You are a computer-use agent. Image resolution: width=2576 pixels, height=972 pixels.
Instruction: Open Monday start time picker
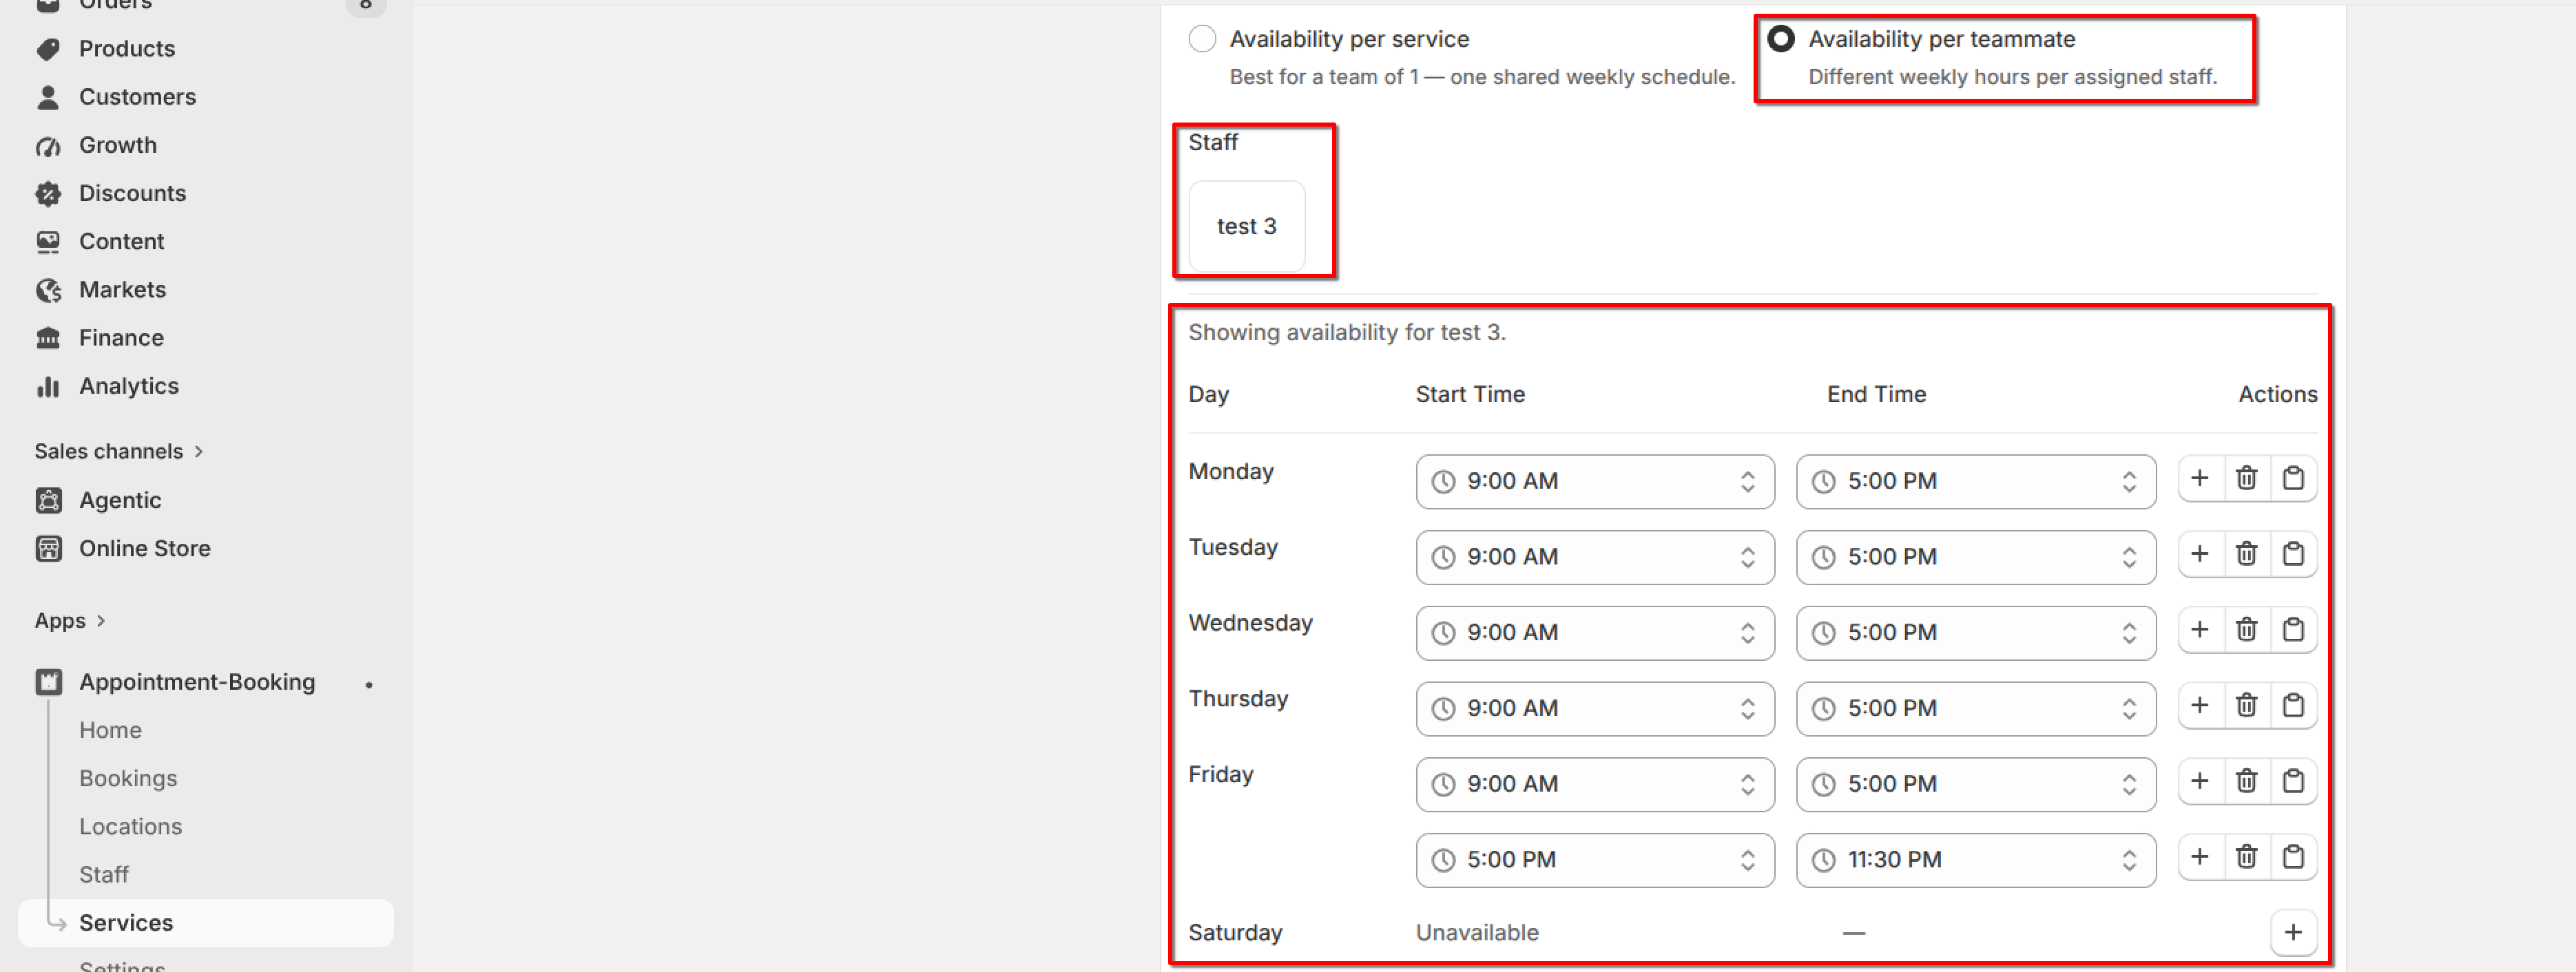1595,481
